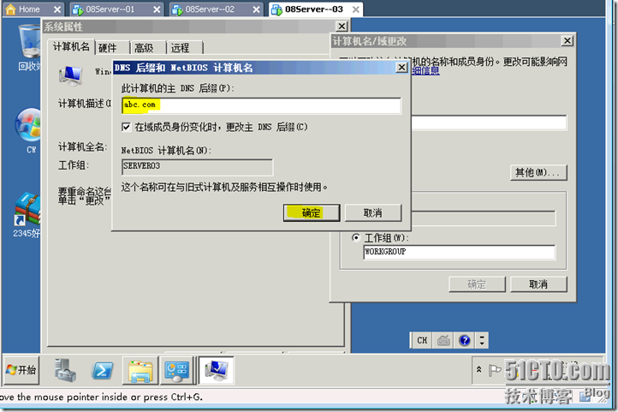Close the DNS suffix and NetBIOS dialog

pos(401,68)
